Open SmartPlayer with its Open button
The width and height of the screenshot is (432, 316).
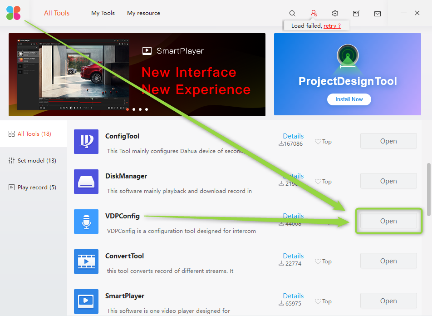pyautogui.click(x=388, y=301)
